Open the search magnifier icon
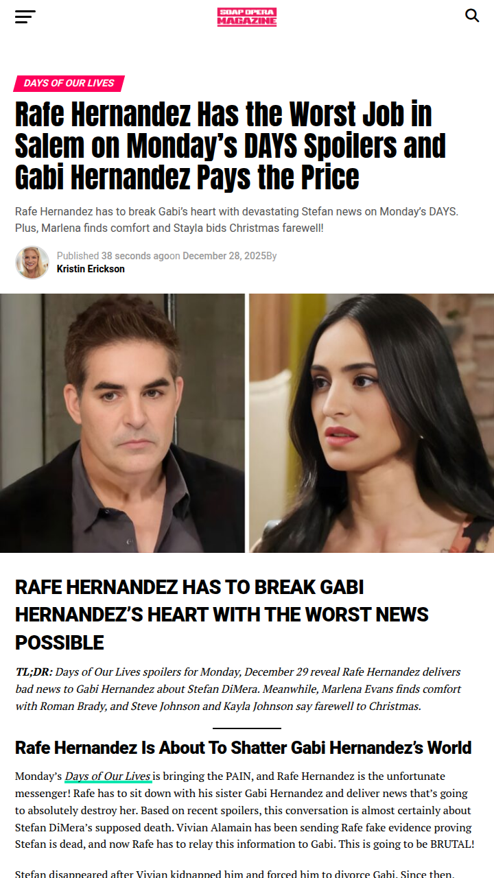Image resolution: width=494 pixels, height=878 pixels. coord(472,15)
